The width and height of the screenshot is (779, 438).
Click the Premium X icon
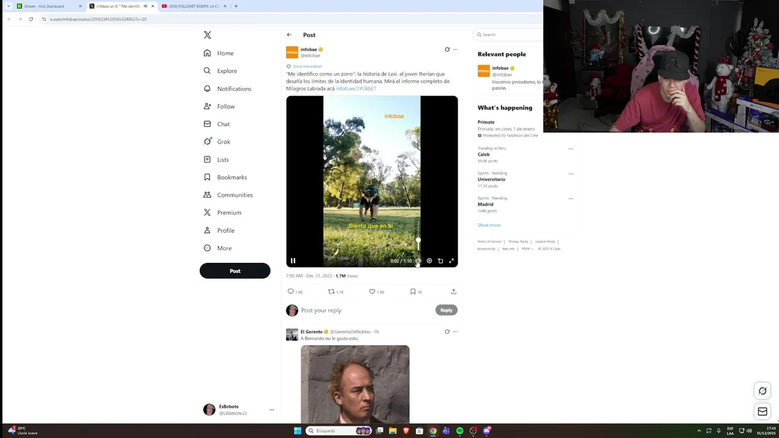coord(208,212)
